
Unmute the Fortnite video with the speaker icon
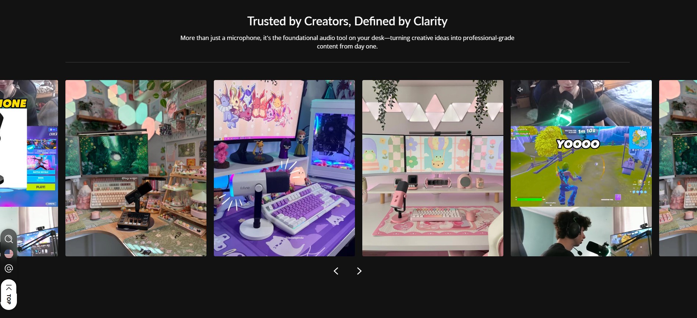pyautogui.click(x=520, y=90)
